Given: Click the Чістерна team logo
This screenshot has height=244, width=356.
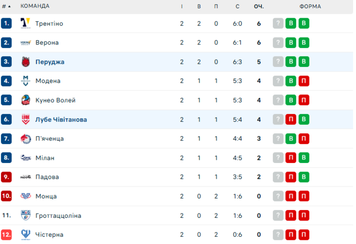Looking at the screenshot, I should click(25, 235).
